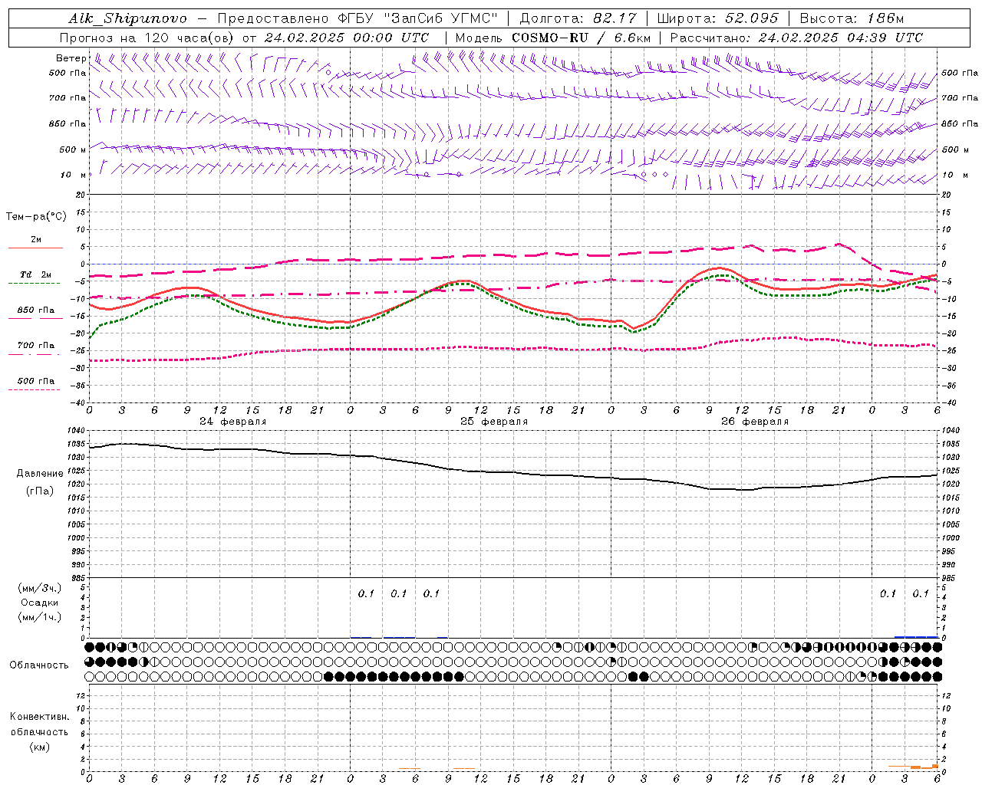Screen dimensions: 982x785
Task: Click the 500 гПа temperature legend entry
Action: 35,381
